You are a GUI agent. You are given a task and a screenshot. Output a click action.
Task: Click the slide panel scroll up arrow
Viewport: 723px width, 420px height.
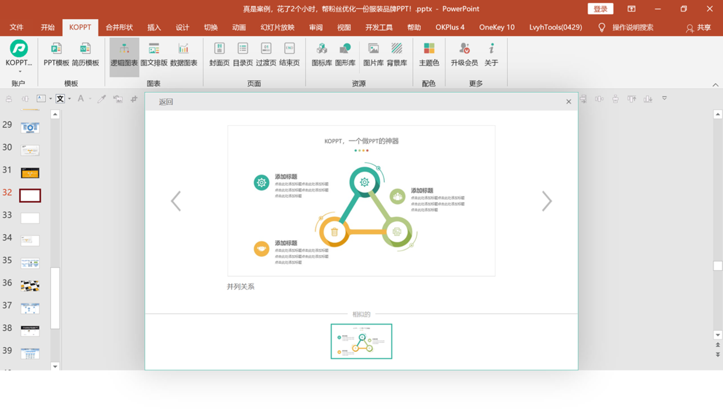55,115
